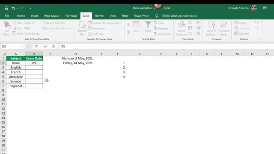Image resolution: width=274 pixels, height=154 pixels.
Task: Click the Edit Links button
Action: [96, 34]
